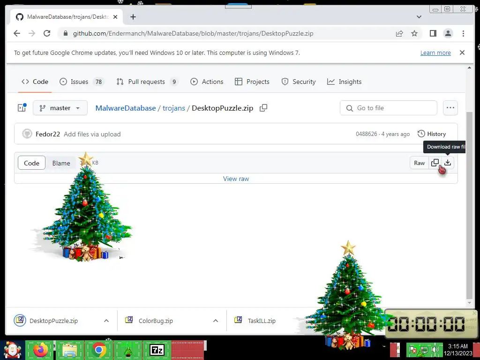Image resolution: width=480 pixels, height=360 pixels.
Task: Focus the Go to file search box
Action: point(388,108)
